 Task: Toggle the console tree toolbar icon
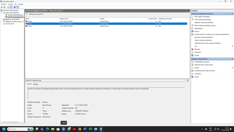coord(11,7)
